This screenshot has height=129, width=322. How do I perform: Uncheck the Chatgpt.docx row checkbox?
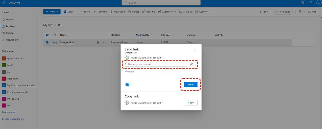pos(47,42)
